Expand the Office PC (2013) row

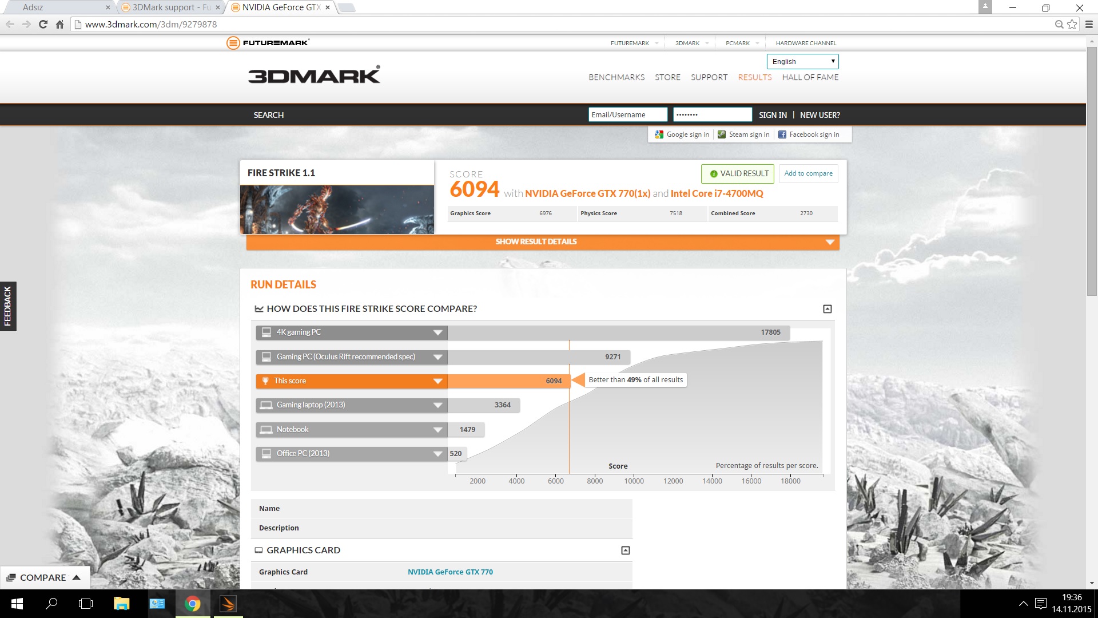point(437,454)
